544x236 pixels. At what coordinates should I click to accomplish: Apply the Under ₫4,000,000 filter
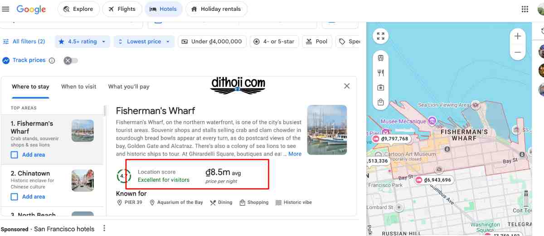pos(212,42)
